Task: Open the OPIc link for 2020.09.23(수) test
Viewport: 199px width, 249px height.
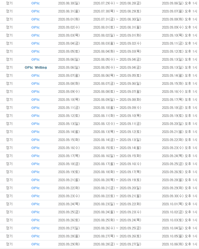Action: 35,196
